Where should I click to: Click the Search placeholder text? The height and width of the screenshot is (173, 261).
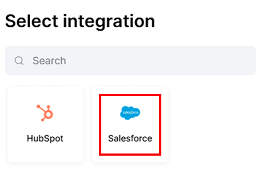(x=49, y=61)
